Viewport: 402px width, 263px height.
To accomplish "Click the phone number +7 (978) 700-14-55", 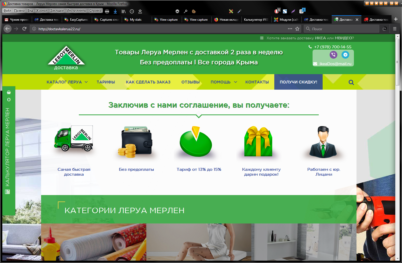I will click(x=333, y=47).
